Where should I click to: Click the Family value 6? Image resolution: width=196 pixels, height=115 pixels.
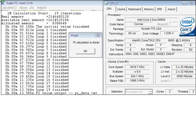(130, 45)
